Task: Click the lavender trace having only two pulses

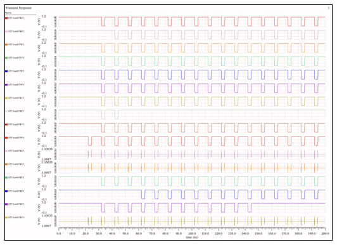Action: tap(192, 114)
